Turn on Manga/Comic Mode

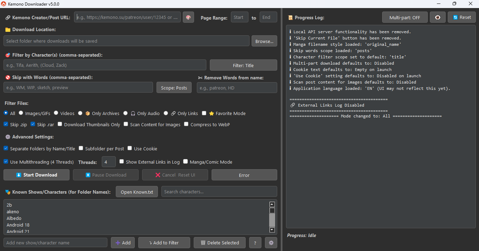pyautogui.click(x=186, y=162)
